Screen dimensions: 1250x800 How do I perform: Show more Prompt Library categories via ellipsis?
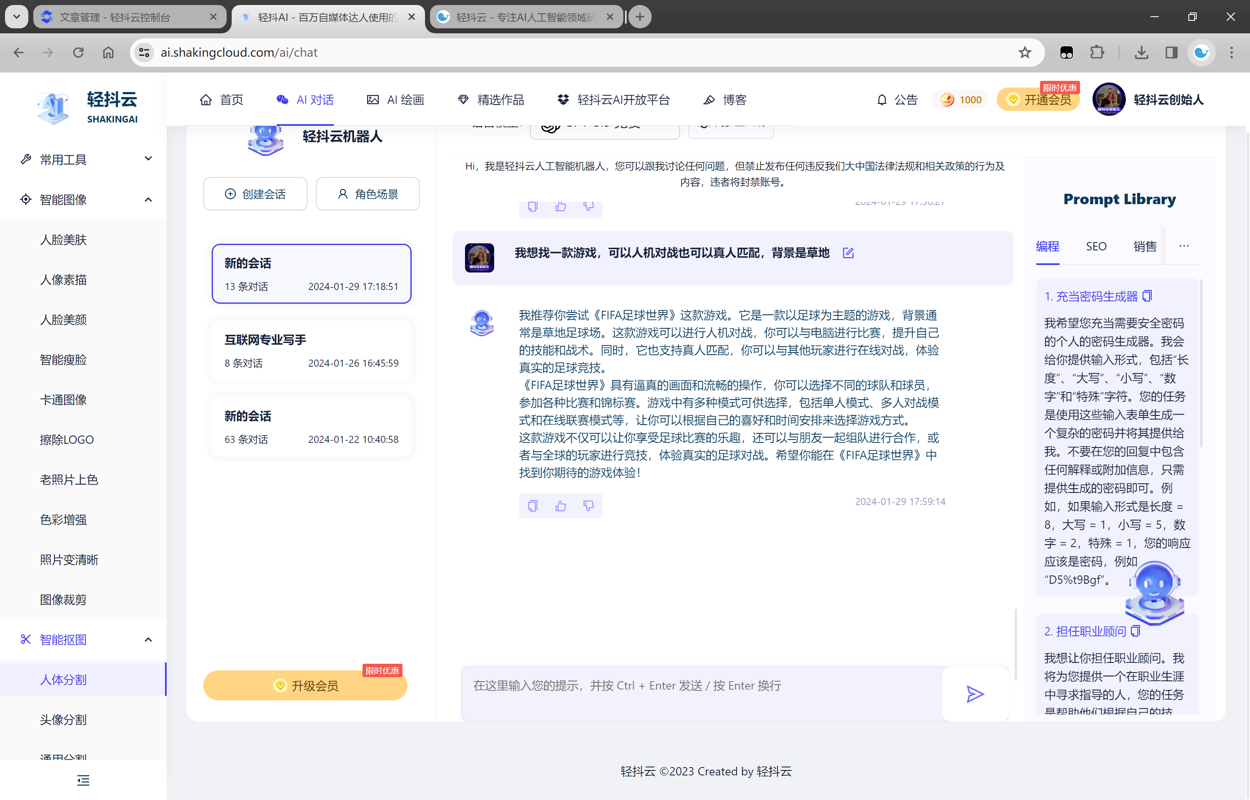[1183, 246]
